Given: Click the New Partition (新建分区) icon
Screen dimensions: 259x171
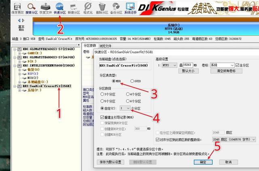Looking at the screenshot, I should click(x=74, y=8).
